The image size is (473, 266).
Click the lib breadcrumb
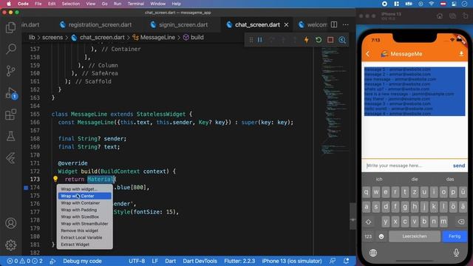tap(32, 38)
